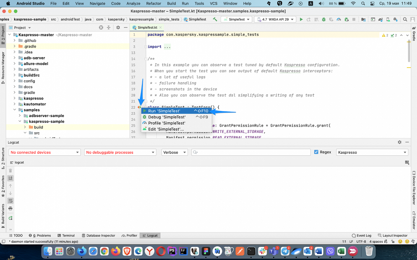This screenshot has width=417, height=260.
Task: Collapse all in Project panel
Action: [108, 27]
